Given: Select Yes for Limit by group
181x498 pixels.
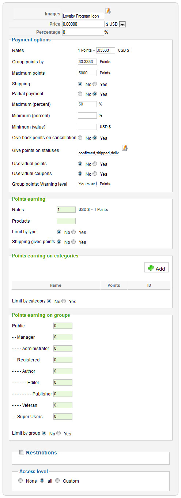Looking at the screenshot, I should pyautogui.click(x=59, y=433).
